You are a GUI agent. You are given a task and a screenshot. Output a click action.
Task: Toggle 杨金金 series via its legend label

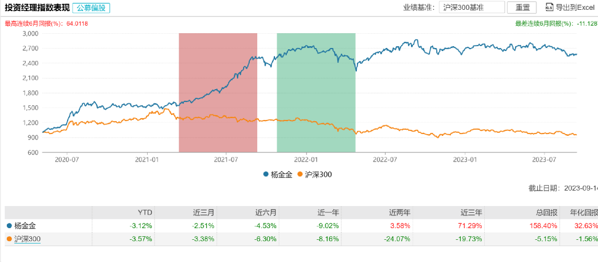click(x=281, y=175)
